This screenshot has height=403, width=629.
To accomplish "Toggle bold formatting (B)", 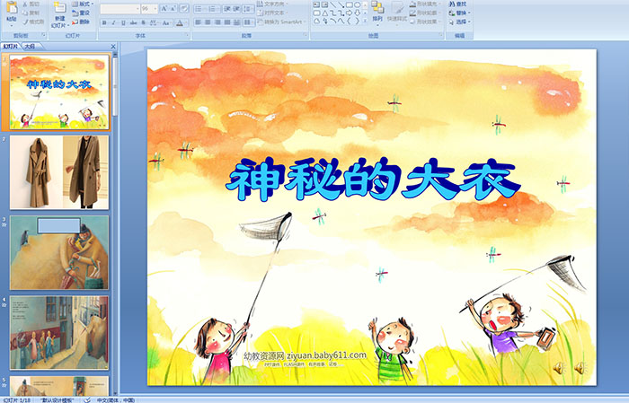I will (x=104, y=22).
